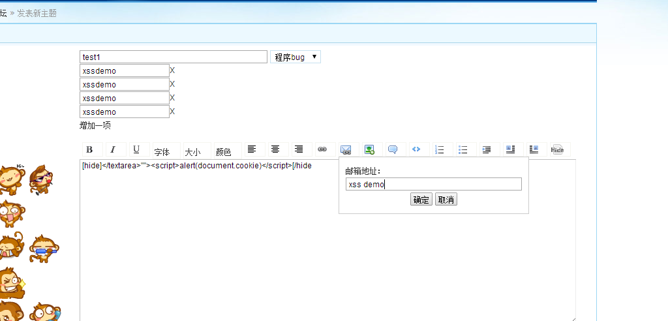Align text to the left
This screenshot has width=668, height=321.
point(252,149)
